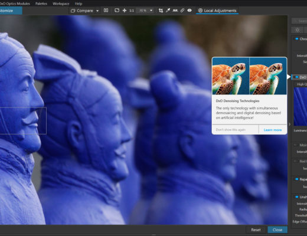Image resolution: width=307 pixels, height=236 pixels.
Task: Toggle the Moiré correction switch
Action: 295,145
